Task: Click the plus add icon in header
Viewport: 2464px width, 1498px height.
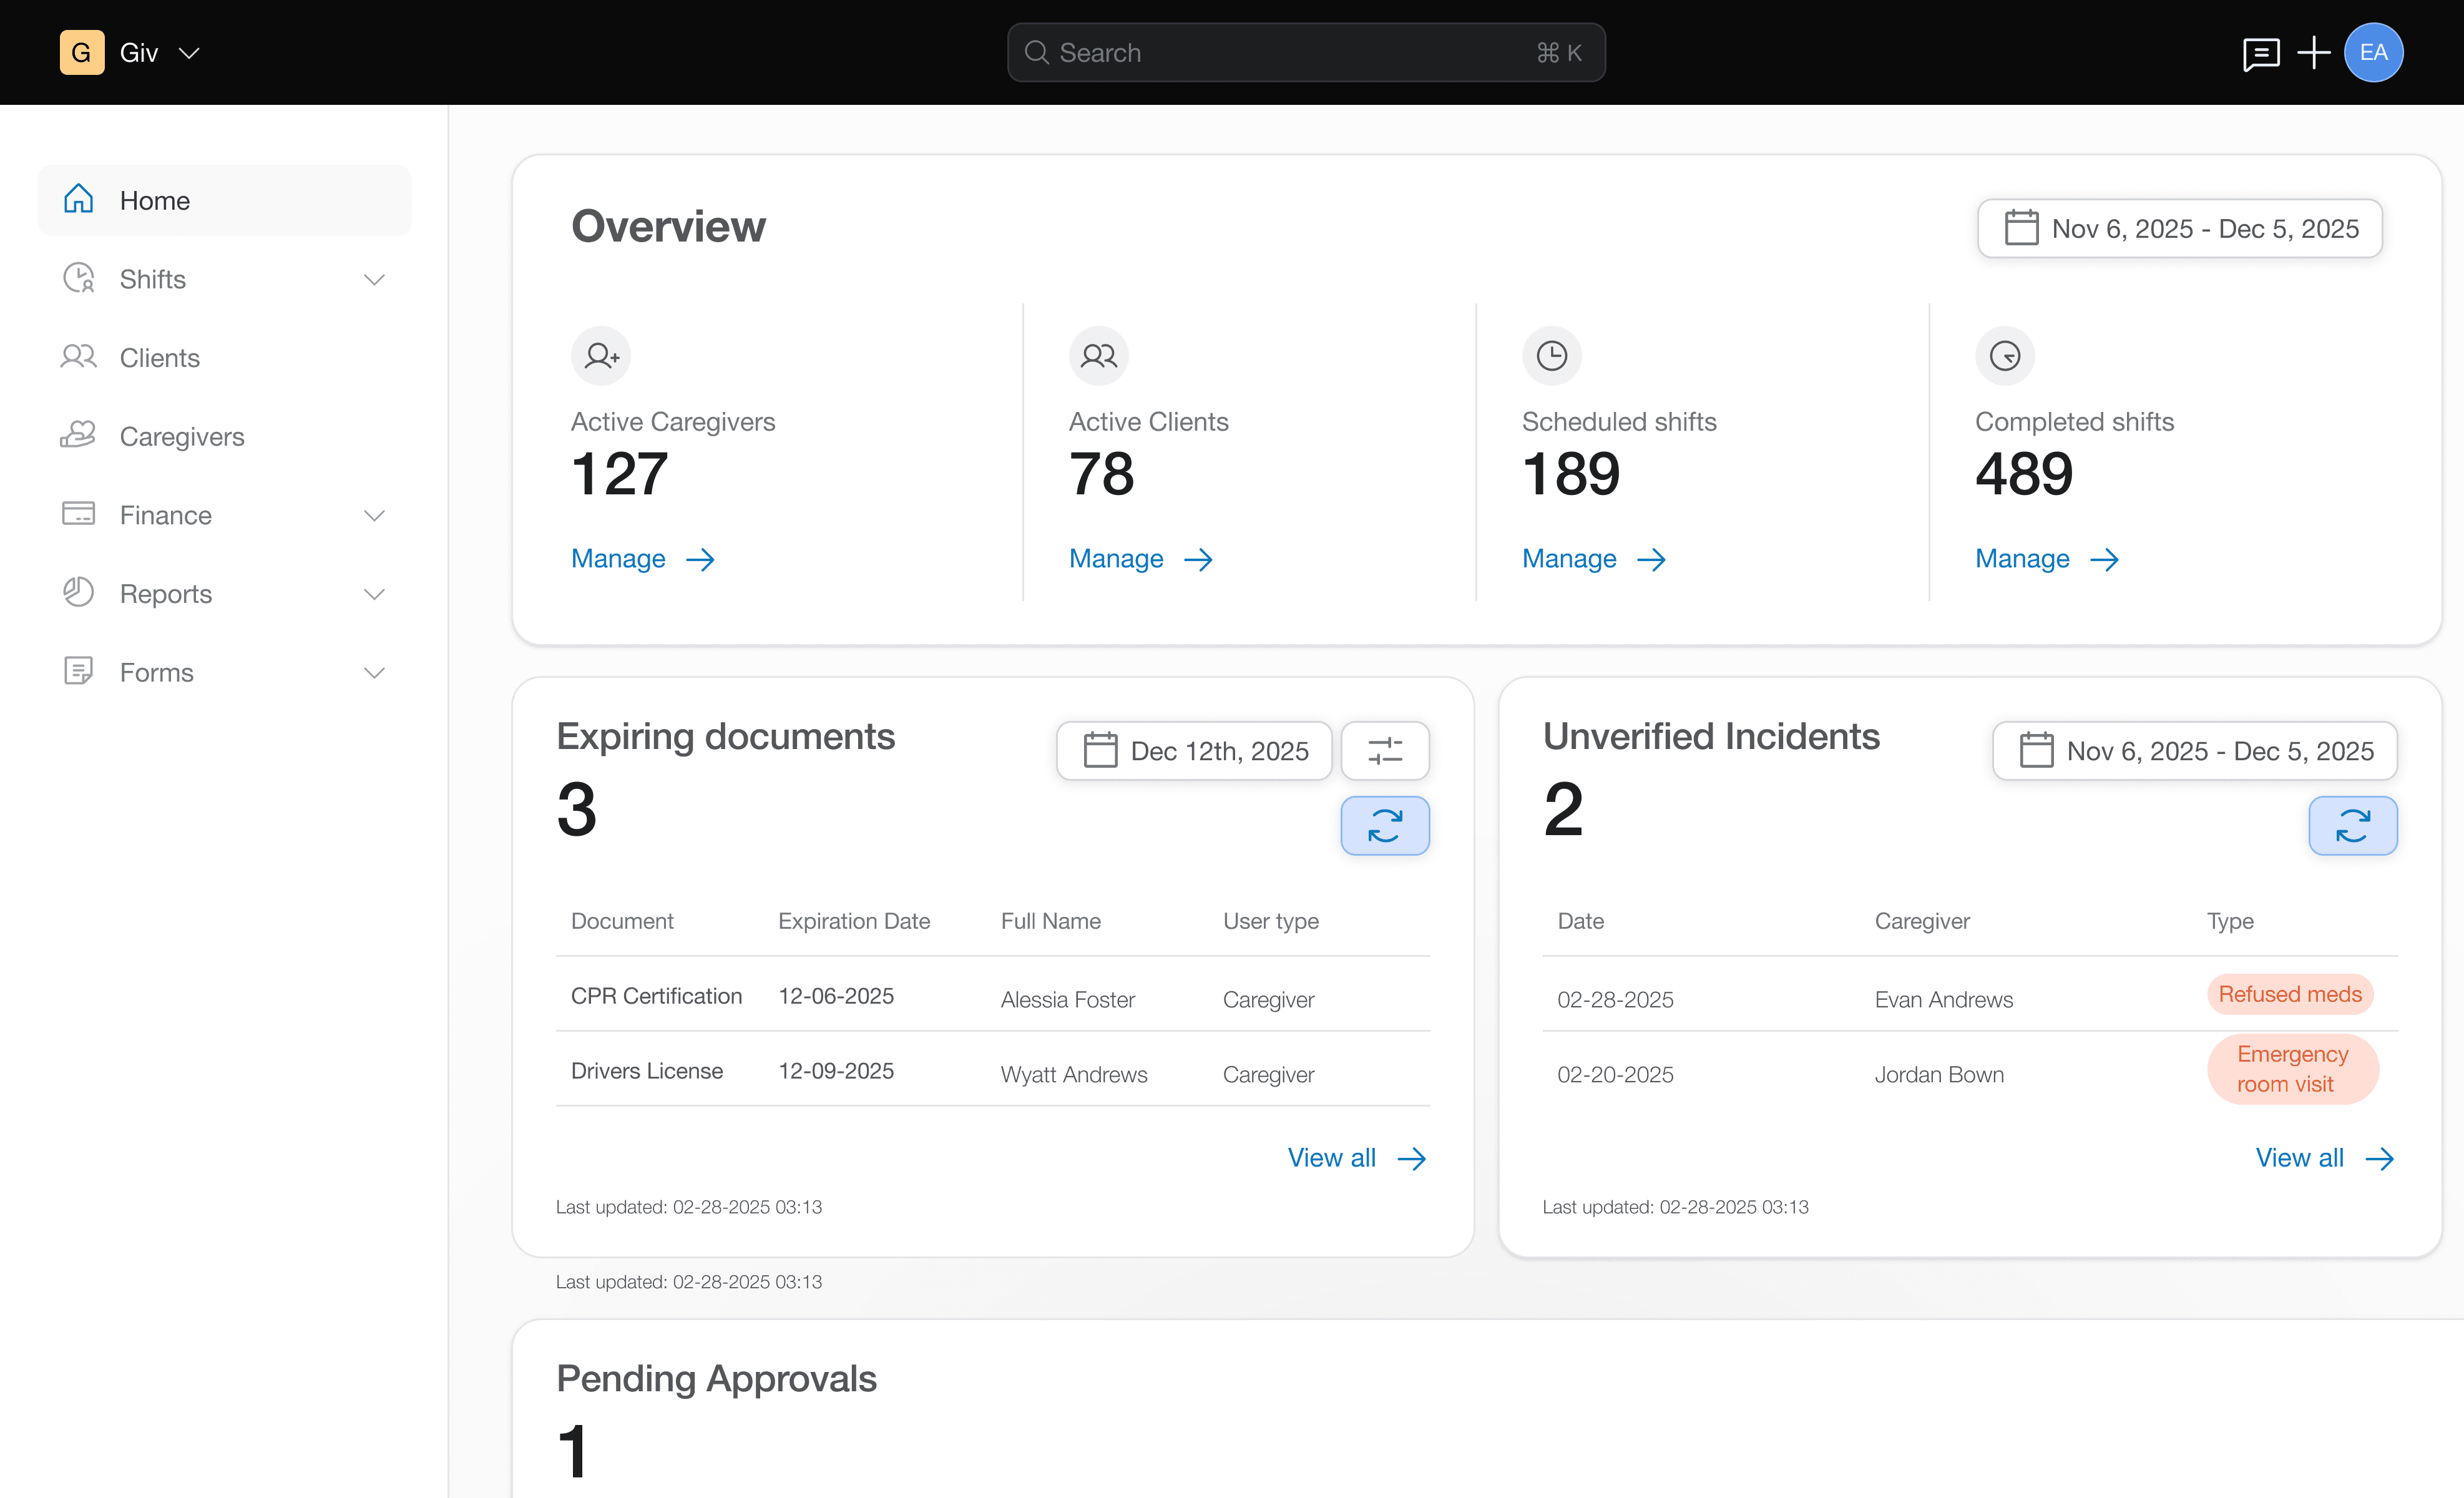Action: click(x=2314, y=53)
